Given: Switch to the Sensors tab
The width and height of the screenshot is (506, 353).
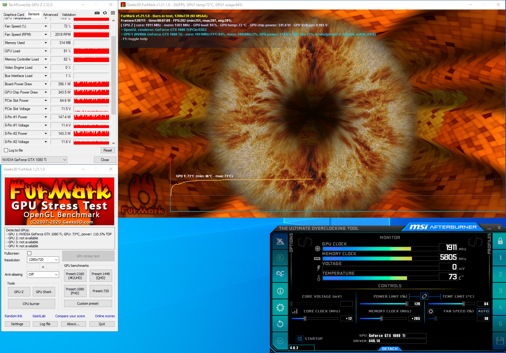Looking at the screenshot, I should pyautogui.click(x=33, y=14).
